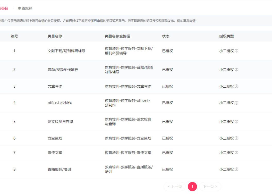Click help icon in 直播服务/培训 row
This screenshot has height=194, width=272.
pos(237,169)
